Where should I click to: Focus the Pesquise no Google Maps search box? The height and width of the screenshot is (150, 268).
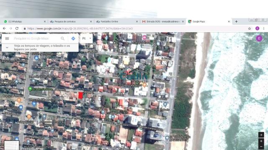pos(36,39)
